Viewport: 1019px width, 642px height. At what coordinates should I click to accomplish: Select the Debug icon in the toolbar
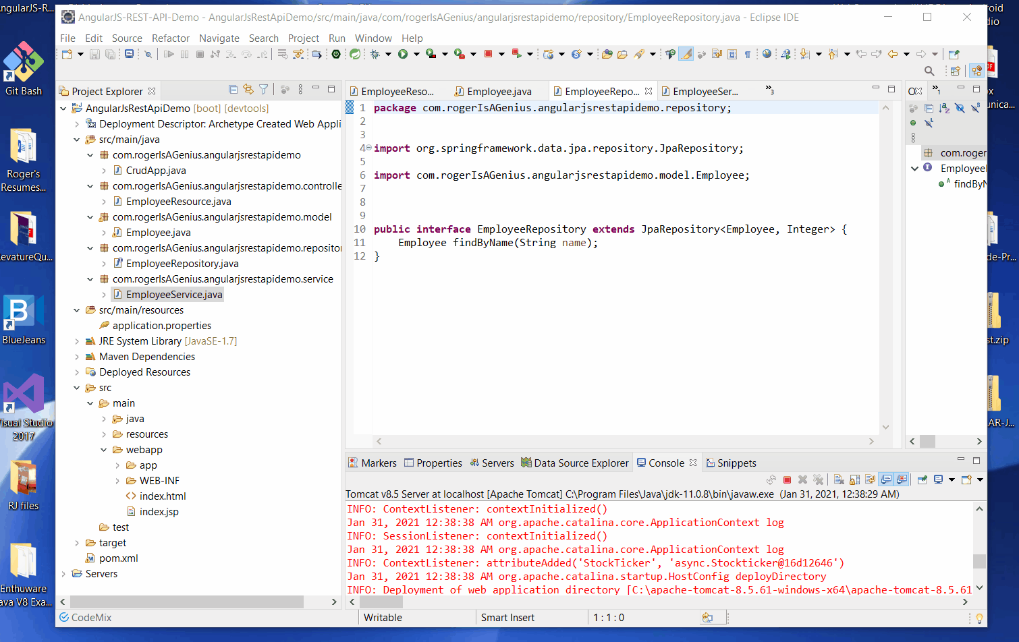[375, 54]
